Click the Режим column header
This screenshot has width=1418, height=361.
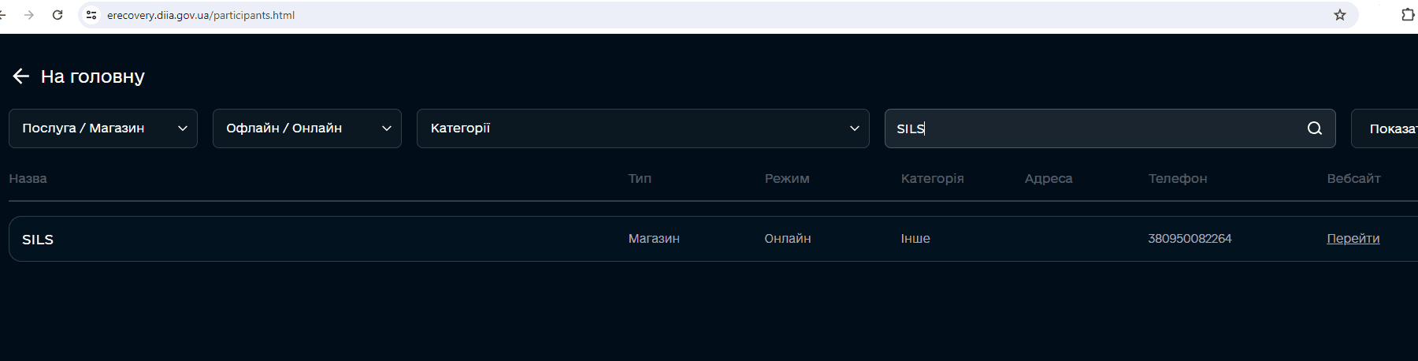tap(786, 179)
